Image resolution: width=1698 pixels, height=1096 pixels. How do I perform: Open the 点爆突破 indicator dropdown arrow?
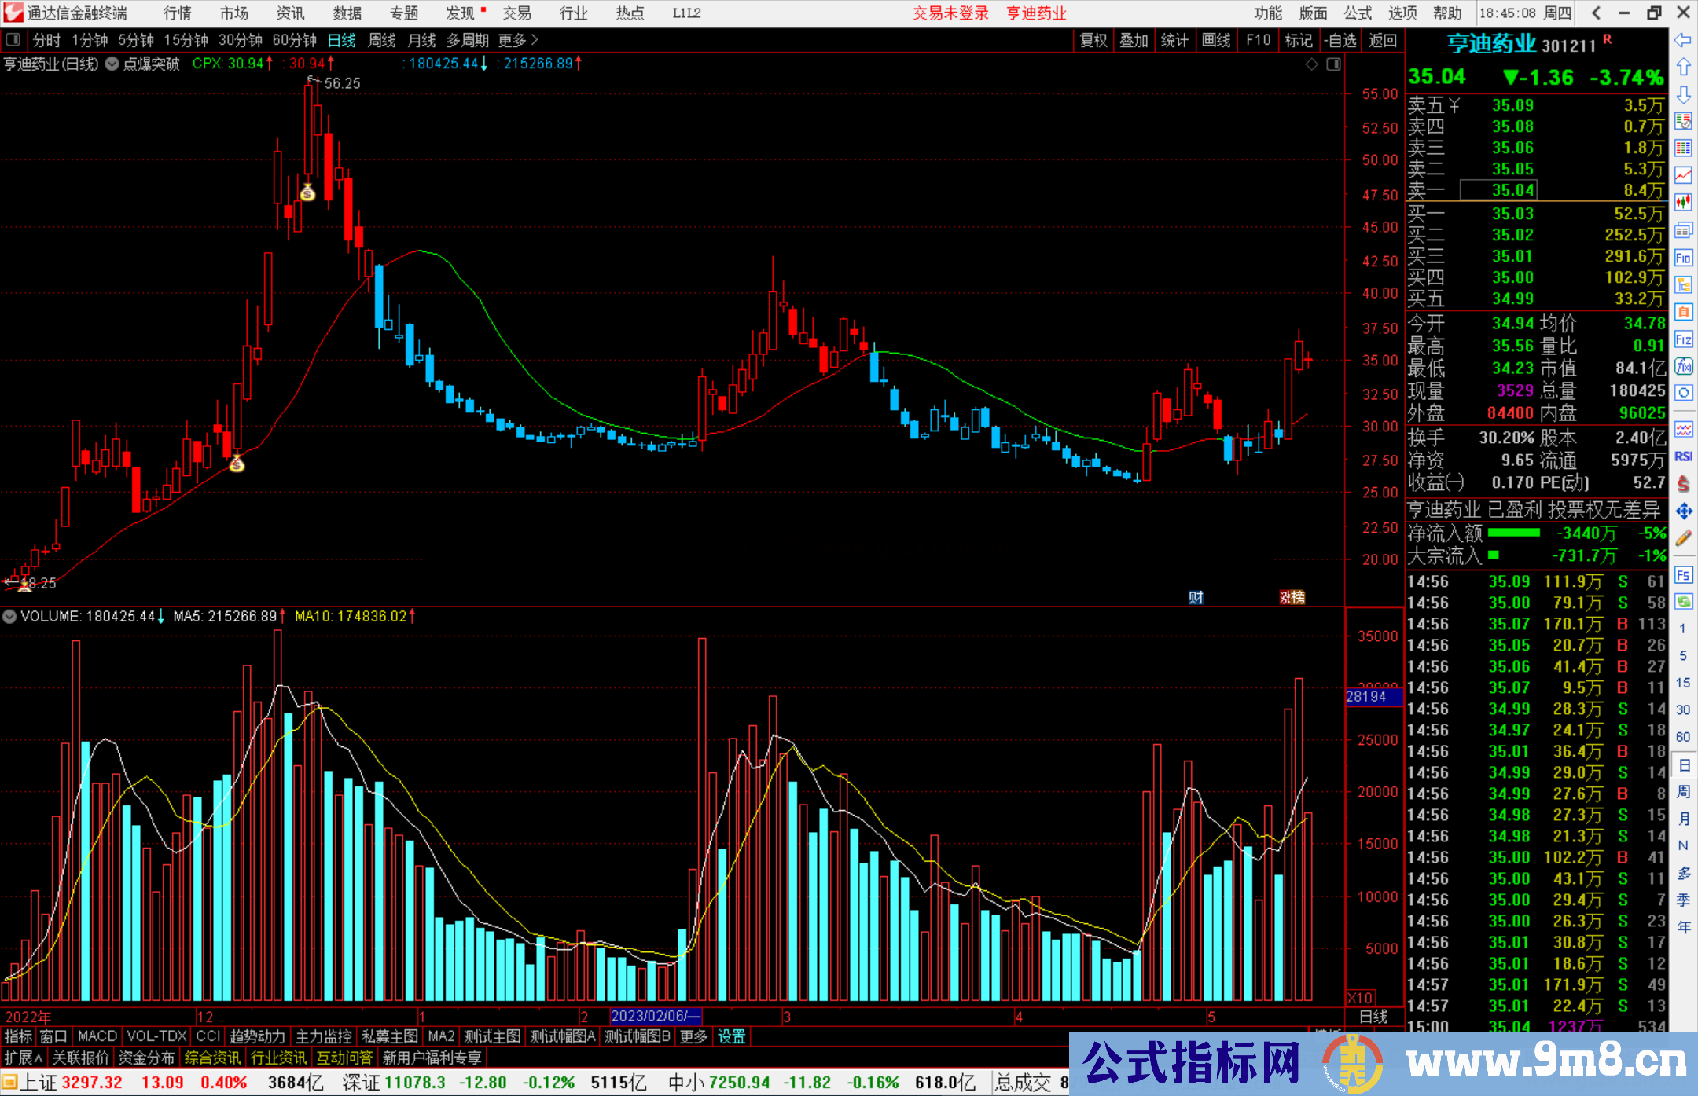[x=112, y=64]
